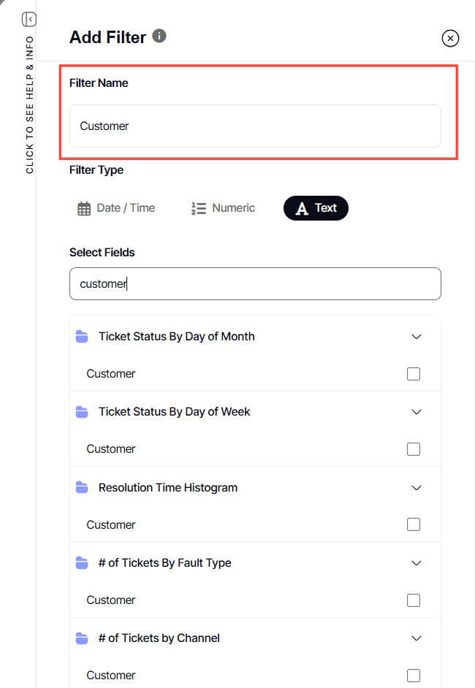Click the Filter Name input containing Customer
475x688 pixels.
tap(255, 126)
